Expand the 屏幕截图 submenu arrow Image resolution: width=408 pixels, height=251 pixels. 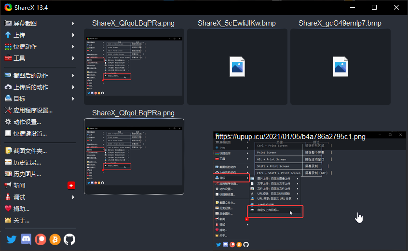point(73,23)
